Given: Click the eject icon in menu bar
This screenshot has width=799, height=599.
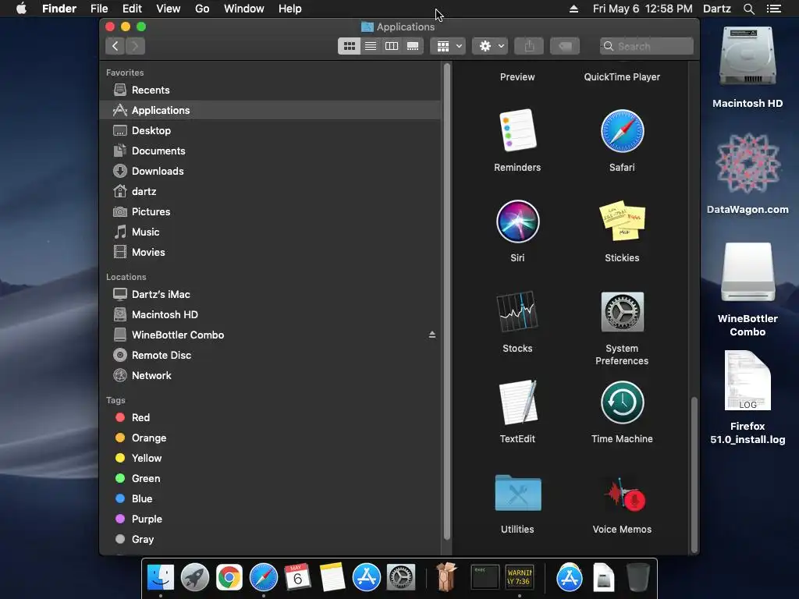Looking at the screenshot, I should click(574, 9).
